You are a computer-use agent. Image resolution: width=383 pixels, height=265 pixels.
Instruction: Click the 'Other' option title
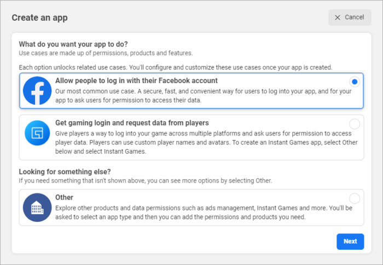tap(64, 197)
